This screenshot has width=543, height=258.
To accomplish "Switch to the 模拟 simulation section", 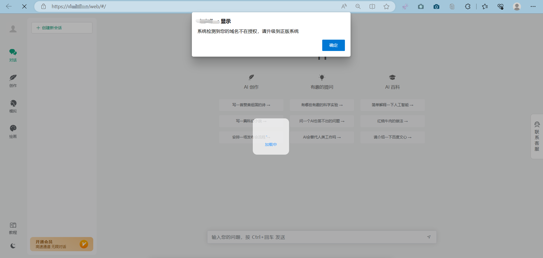I will point(13,106).
